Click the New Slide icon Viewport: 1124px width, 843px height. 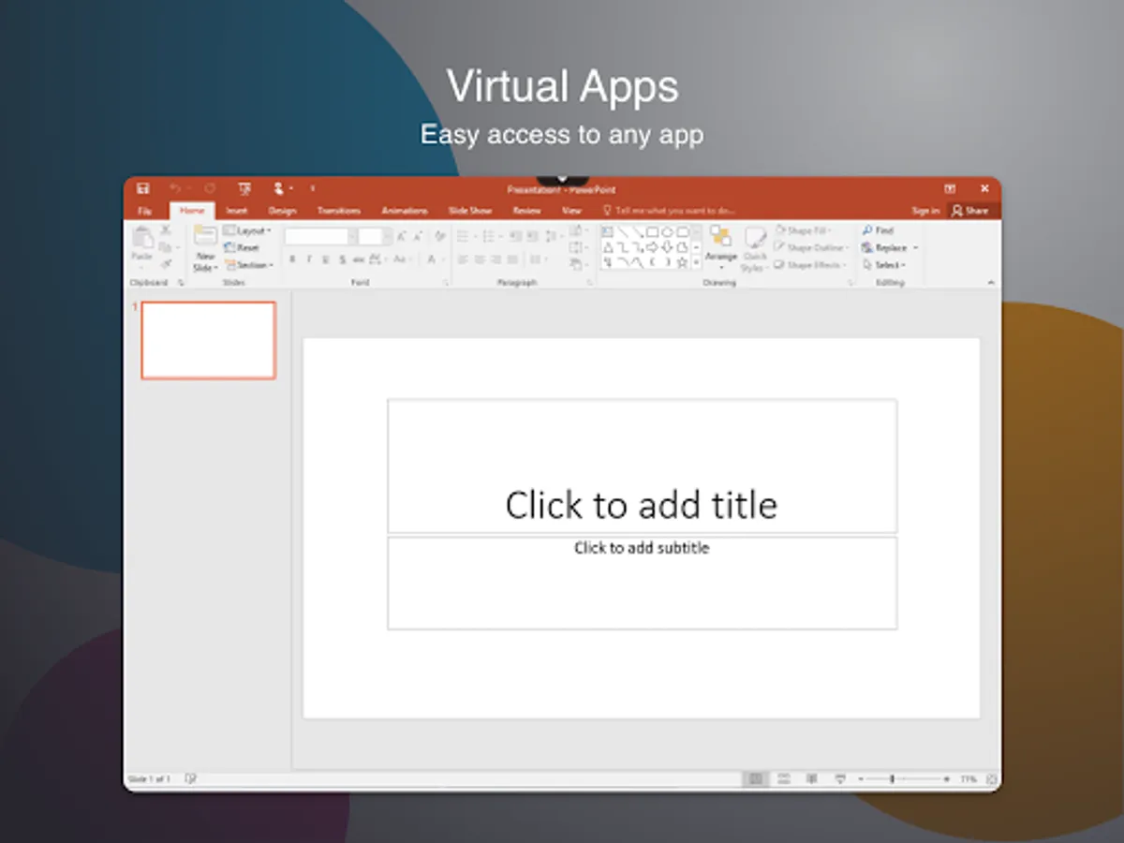[x=205, y=249]
